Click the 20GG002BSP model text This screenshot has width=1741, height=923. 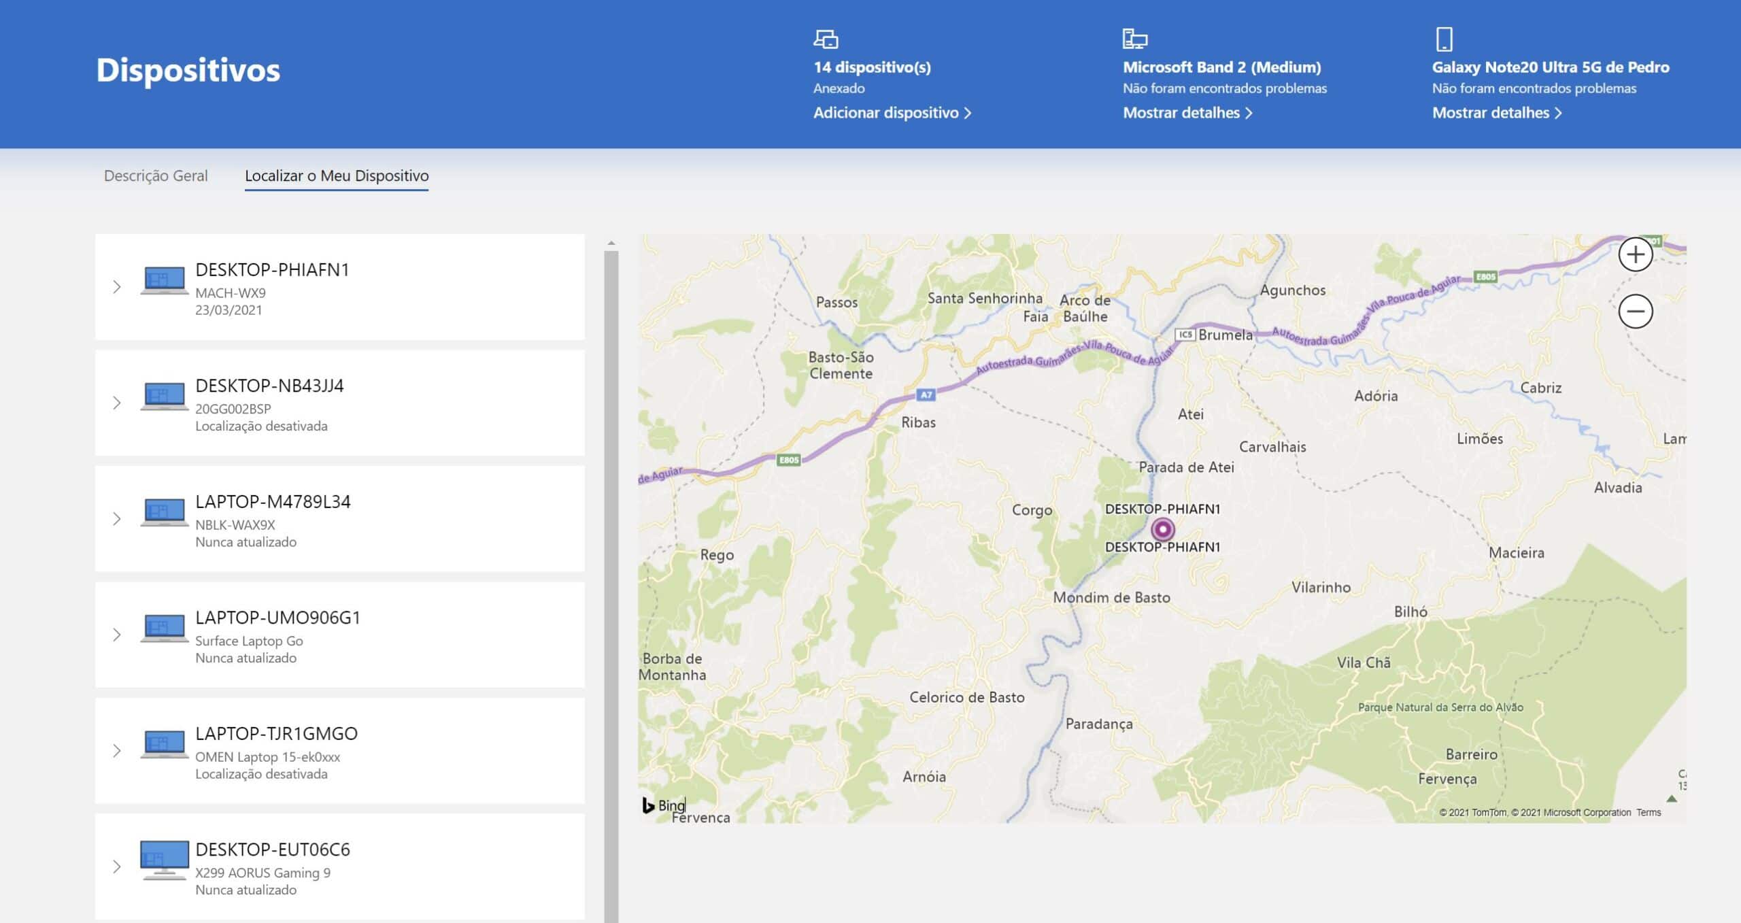point(233,409)
